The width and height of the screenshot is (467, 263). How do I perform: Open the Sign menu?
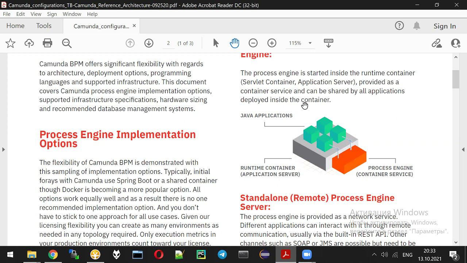[x=52, y=14]
